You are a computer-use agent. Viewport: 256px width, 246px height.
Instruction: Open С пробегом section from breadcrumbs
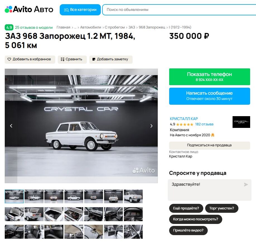pyautogui.click(x=114, y=27)
